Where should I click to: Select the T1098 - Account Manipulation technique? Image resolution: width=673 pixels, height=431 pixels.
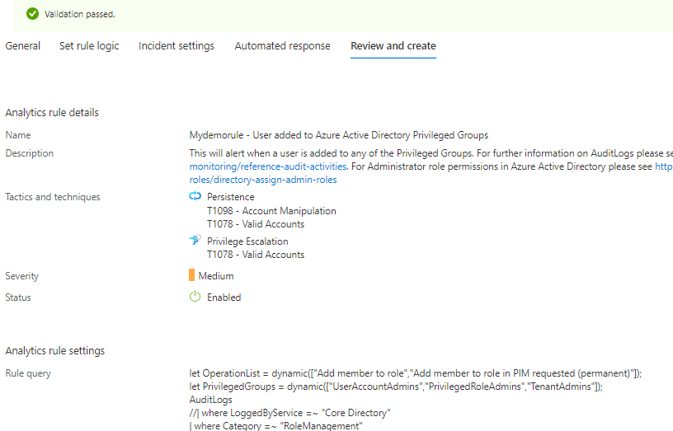point(271,211)
